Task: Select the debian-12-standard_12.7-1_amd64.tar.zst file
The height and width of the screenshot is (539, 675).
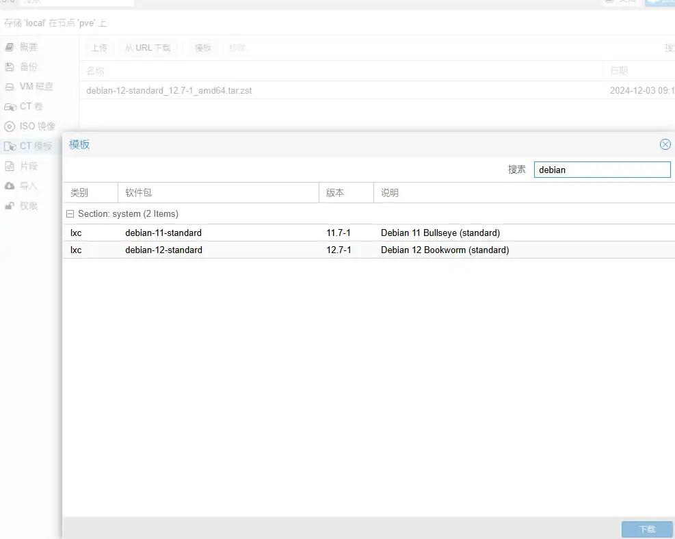Action: coord(169,90)
